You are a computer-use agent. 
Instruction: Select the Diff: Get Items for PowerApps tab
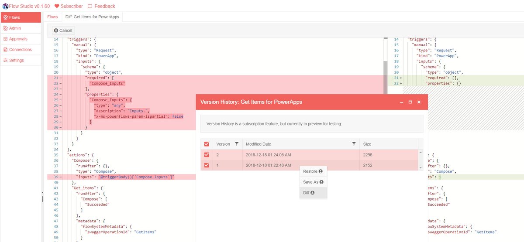pos(92,17)
